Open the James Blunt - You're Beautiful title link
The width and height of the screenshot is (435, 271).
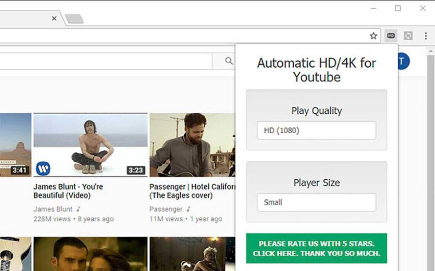click(x=68, y=191)
